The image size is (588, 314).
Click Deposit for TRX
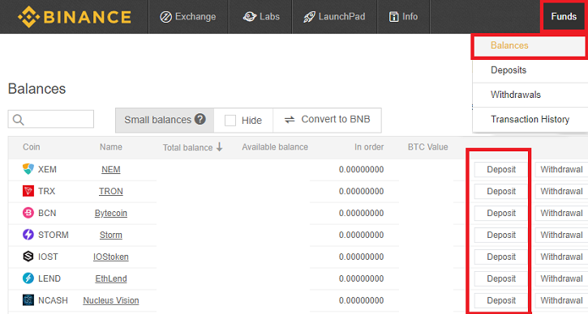pos(501,191)
